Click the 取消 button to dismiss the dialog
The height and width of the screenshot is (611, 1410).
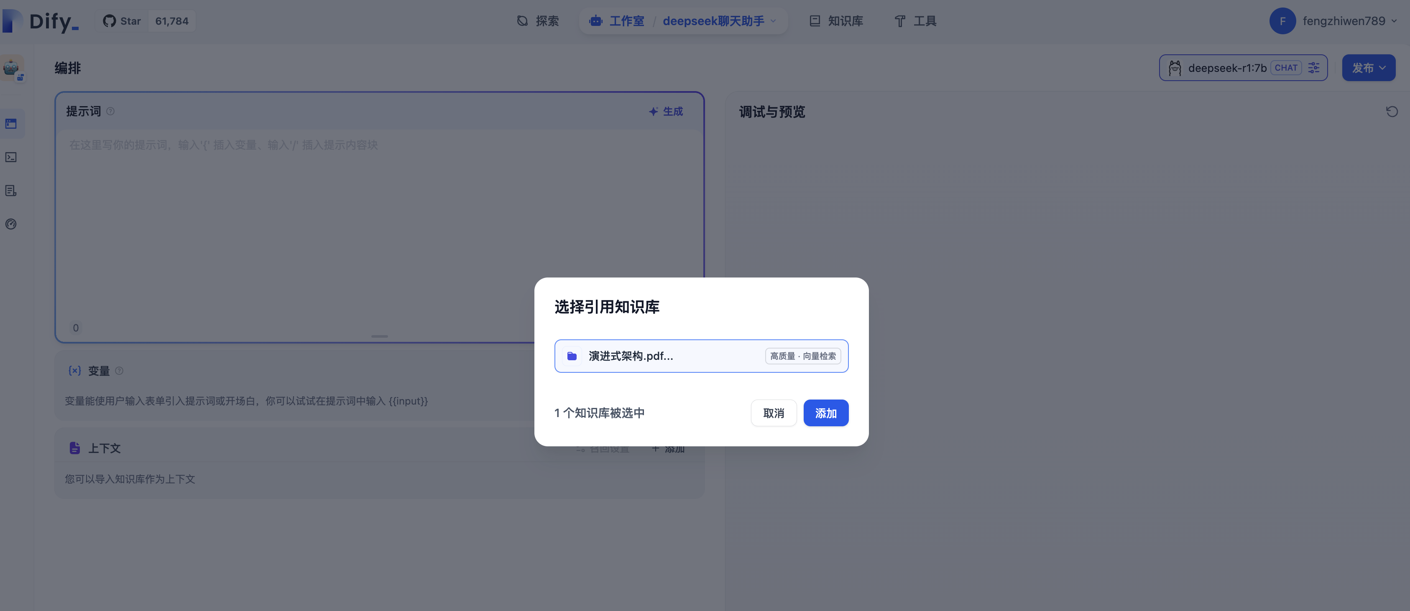click(x=773, y=413)
